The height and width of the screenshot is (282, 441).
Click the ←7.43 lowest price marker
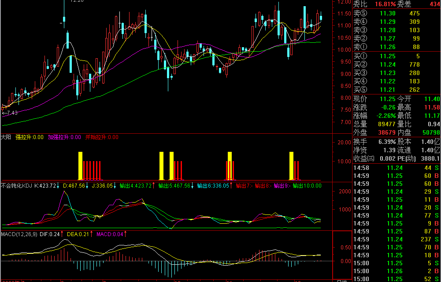[x=10, y=113]
